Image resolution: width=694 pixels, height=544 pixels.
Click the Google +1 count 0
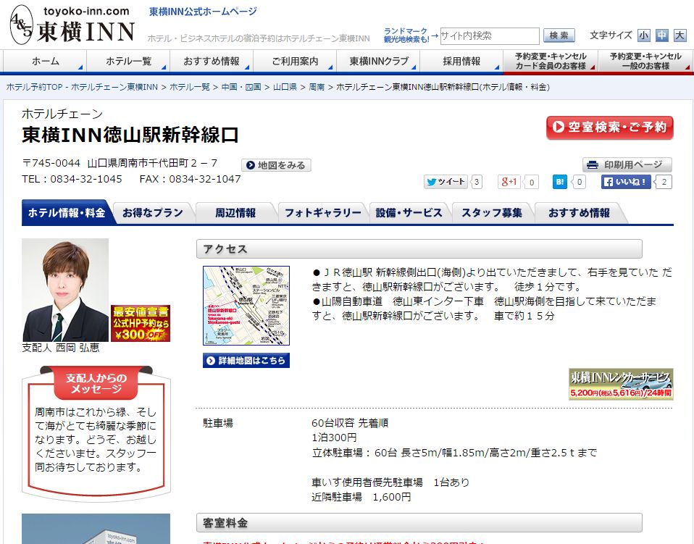(532, 182)
